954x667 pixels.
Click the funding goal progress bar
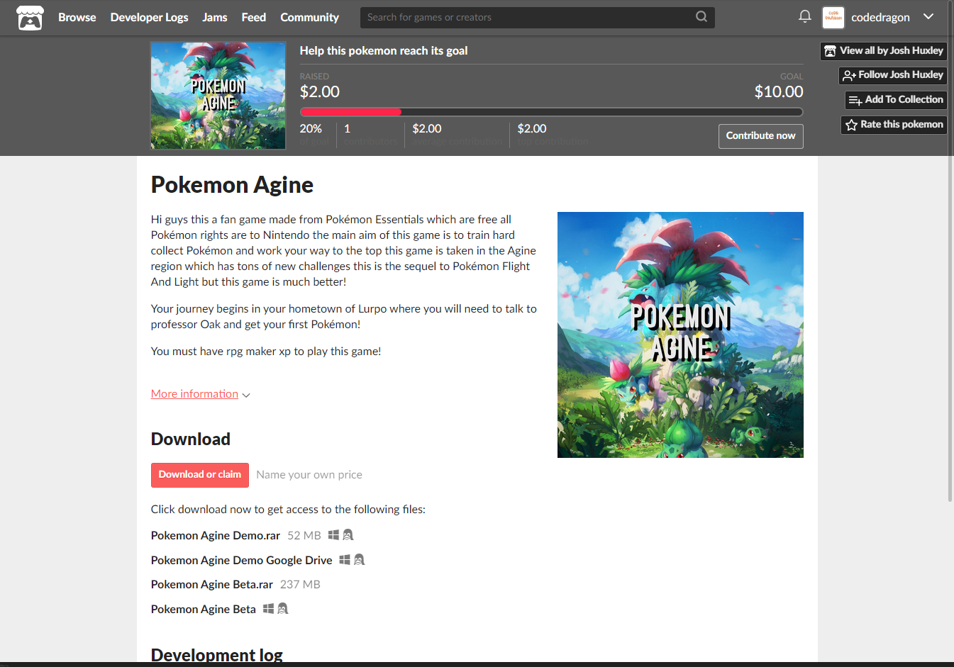click(x=551, y=112)
